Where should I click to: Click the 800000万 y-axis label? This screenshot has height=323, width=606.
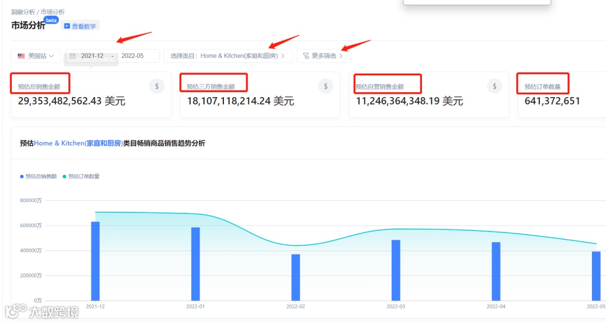tap(30, 201)
